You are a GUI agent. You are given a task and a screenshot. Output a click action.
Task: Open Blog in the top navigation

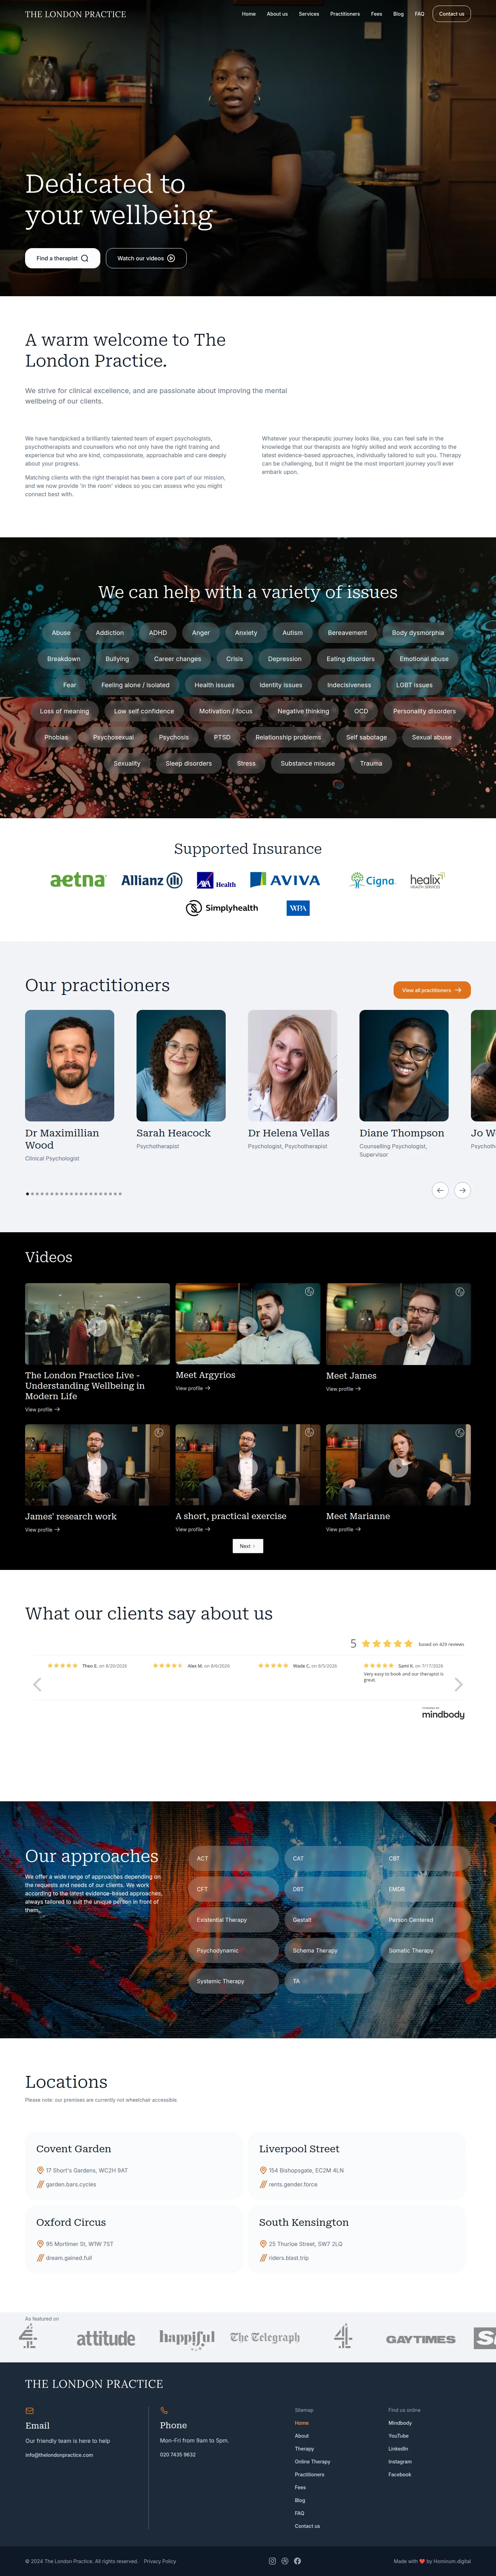398,14
